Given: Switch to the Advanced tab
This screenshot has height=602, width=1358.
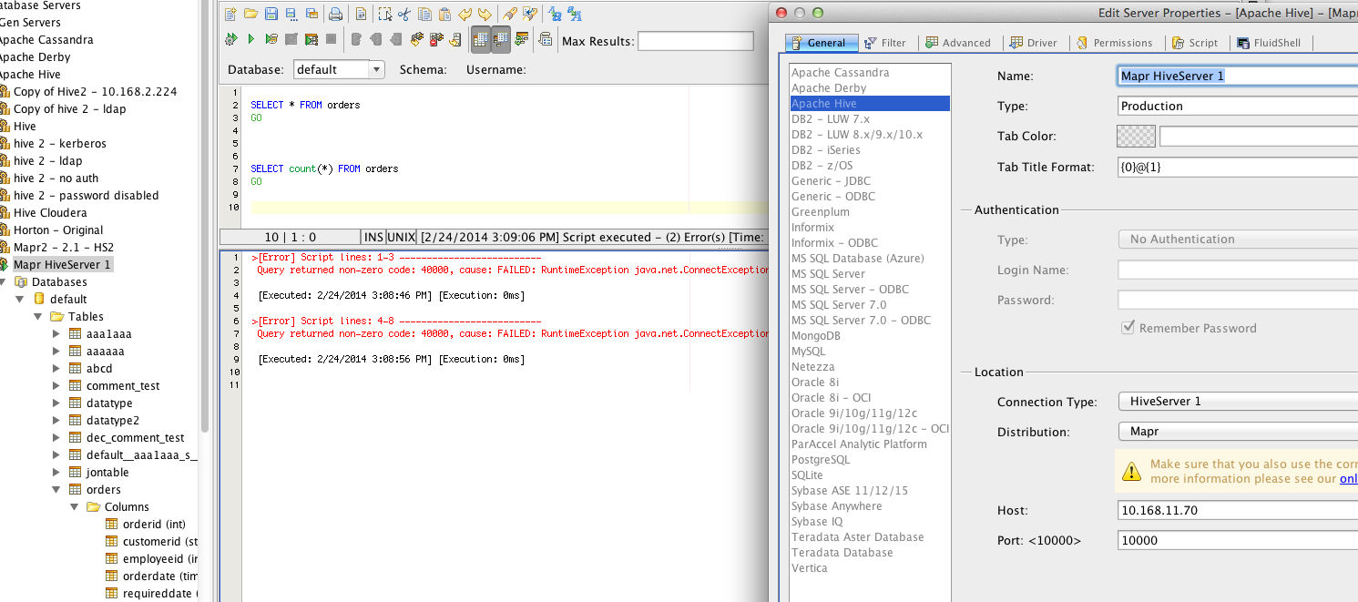Looking at the screenshot, I should pos(958,43).
